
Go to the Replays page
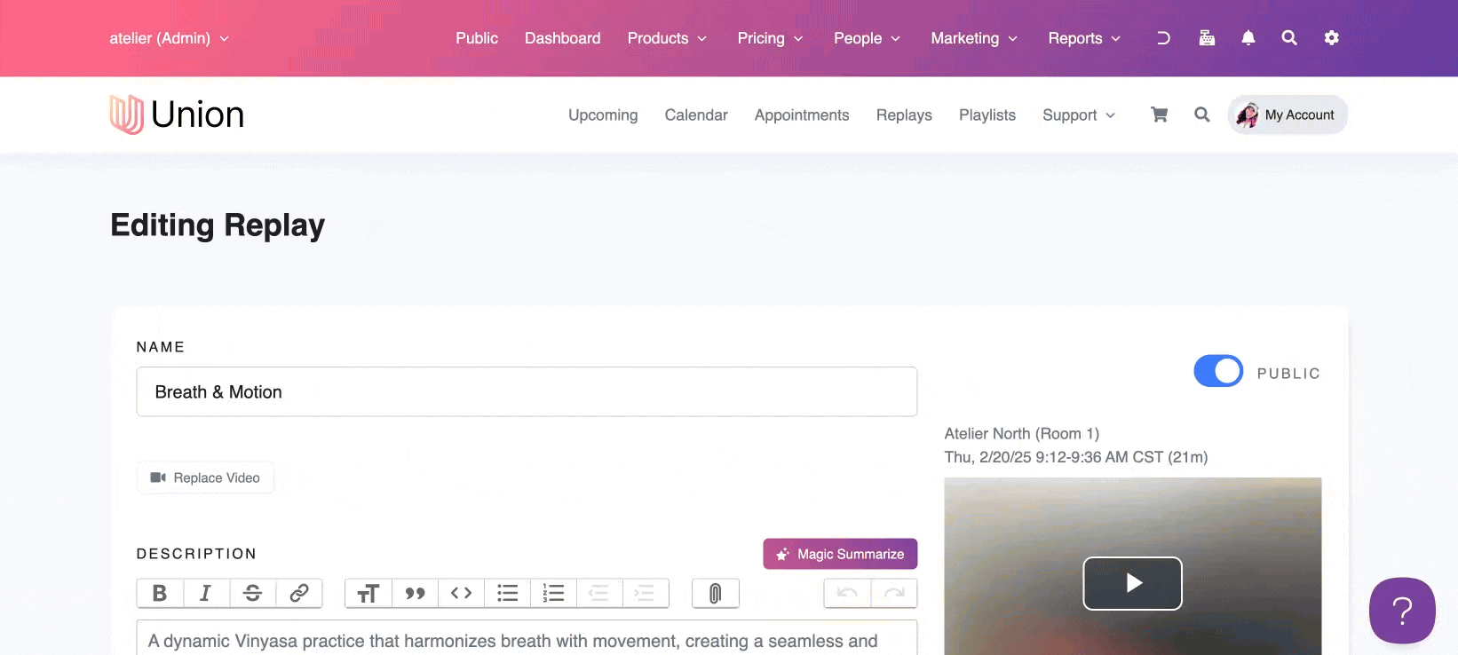pos(904,115)
